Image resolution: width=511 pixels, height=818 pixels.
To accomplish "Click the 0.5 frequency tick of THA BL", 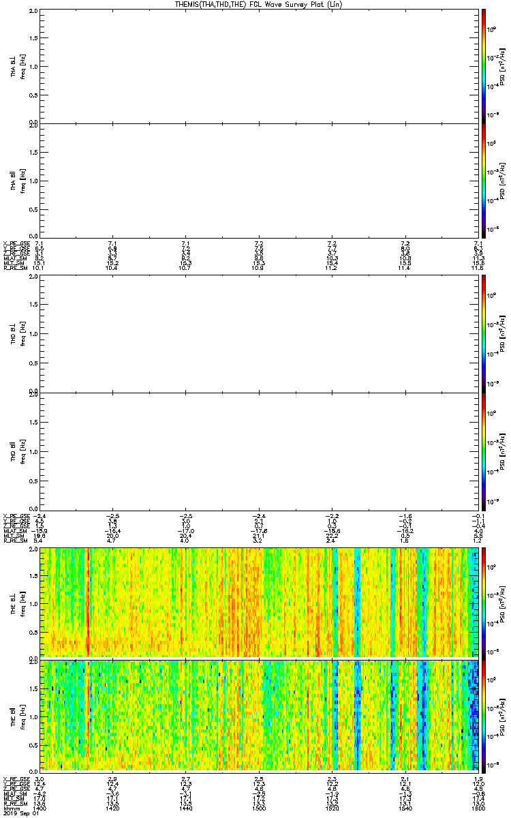I will click(x=33, y=95).
